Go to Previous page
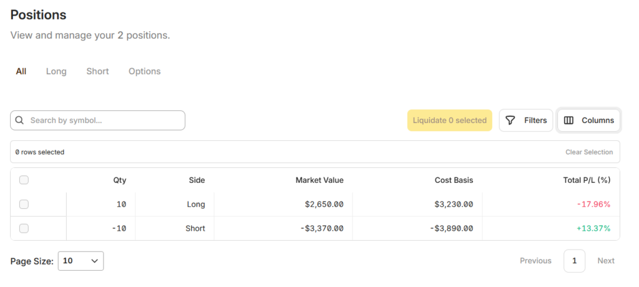This screenshot has height=287, width=639. [x=535, y=261]
